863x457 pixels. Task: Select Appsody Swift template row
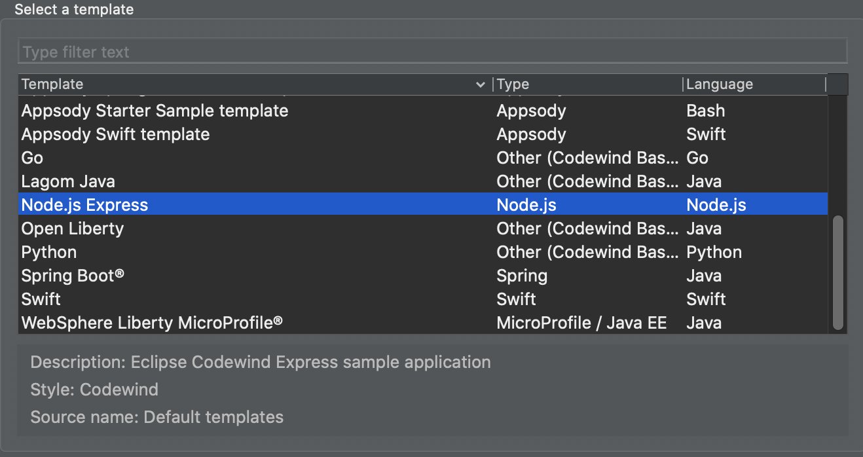point(423,134)
